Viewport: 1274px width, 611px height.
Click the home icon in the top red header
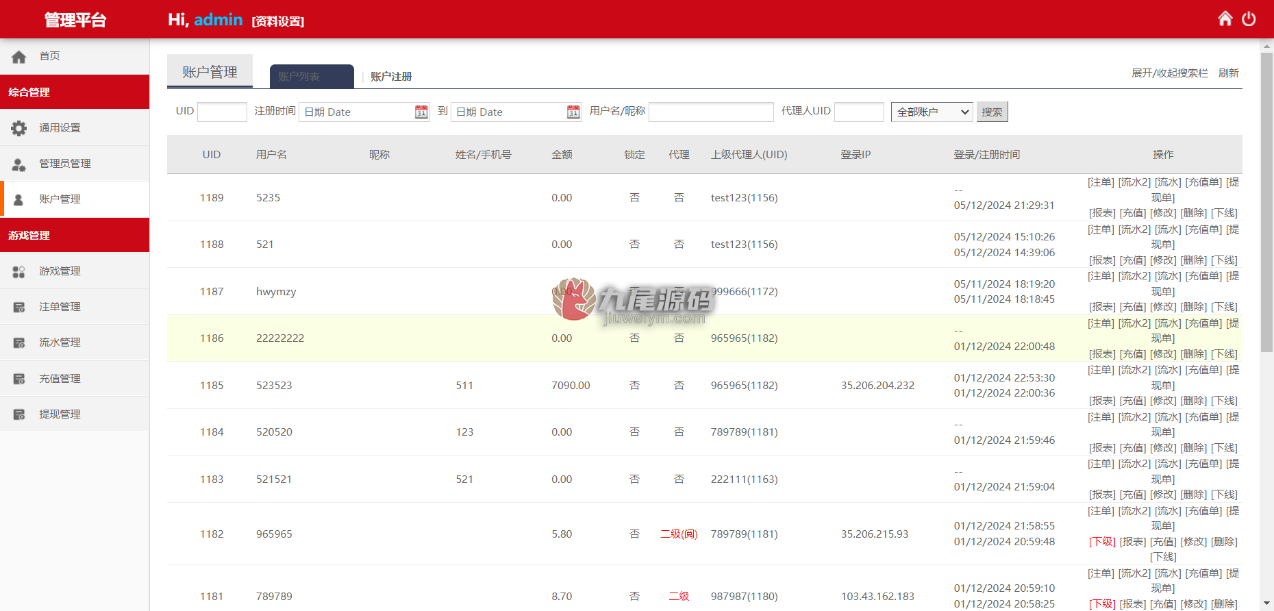pyautogui.click(x=1225, y=18)
